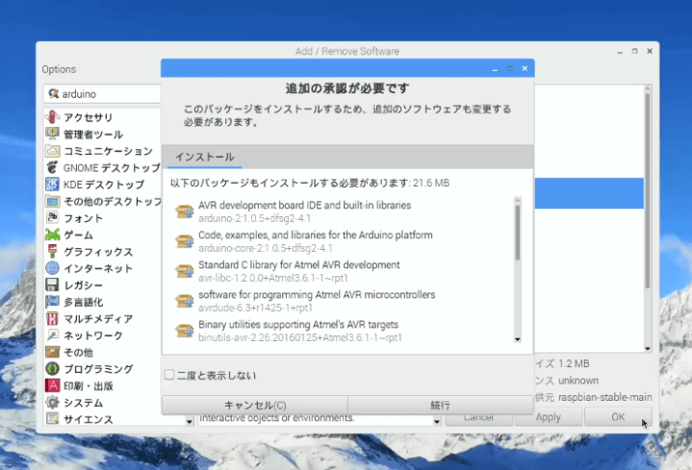
Task: Choose the その他 box icon
Action: pos(52,352)
